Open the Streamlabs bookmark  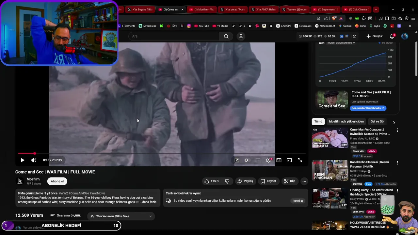[147, 26]
